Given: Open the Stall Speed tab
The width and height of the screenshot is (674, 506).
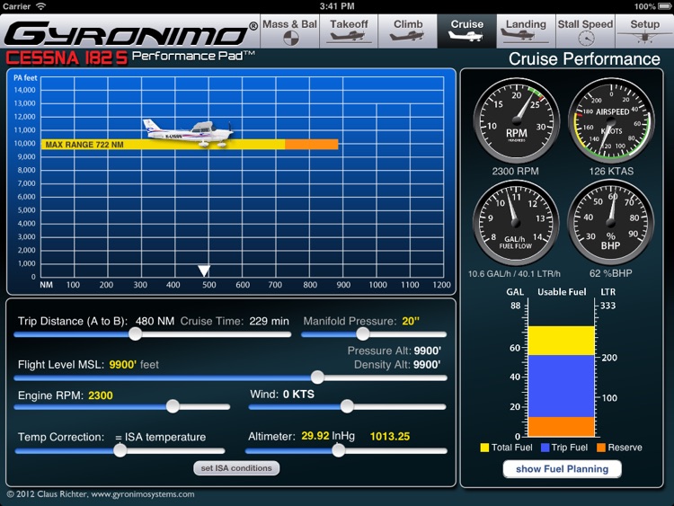Looking at the screenshot, I should click(x=585, y=31).
